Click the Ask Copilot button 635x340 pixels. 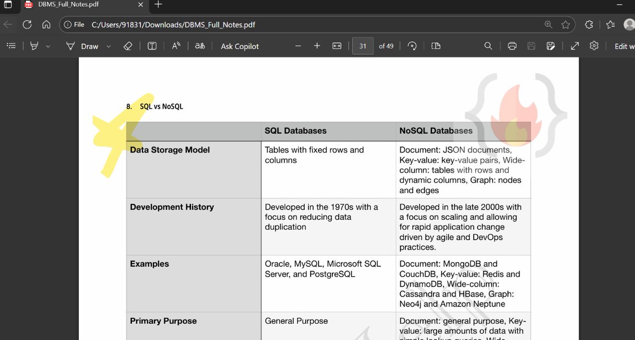240,46
